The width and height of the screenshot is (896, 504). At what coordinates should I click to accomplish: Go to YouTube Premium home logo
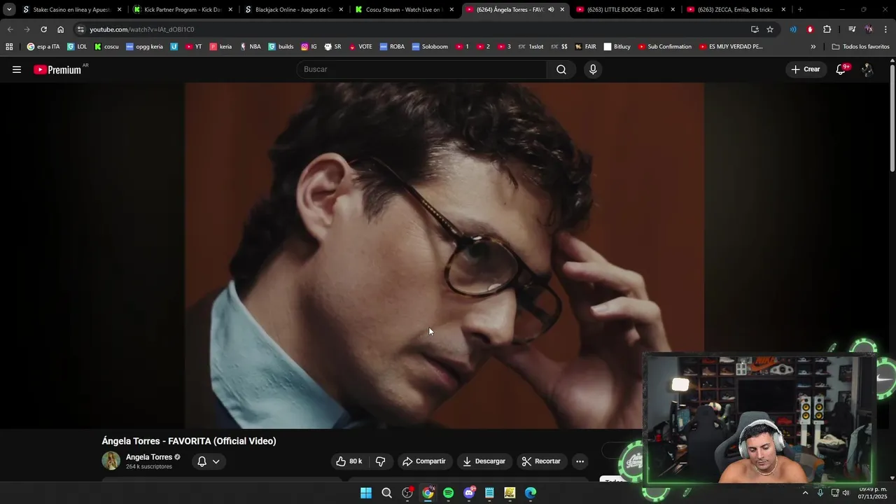tap(57, 70)
